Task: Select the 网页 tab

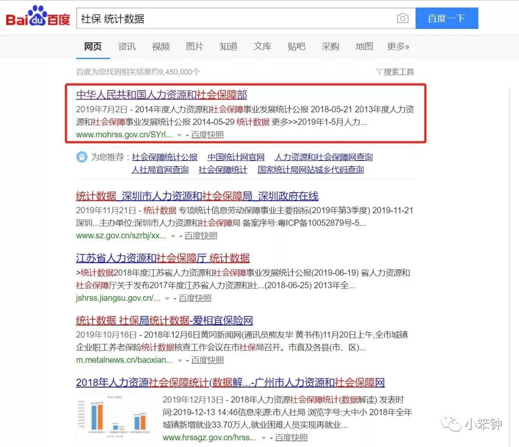Action: click(93, 46)
